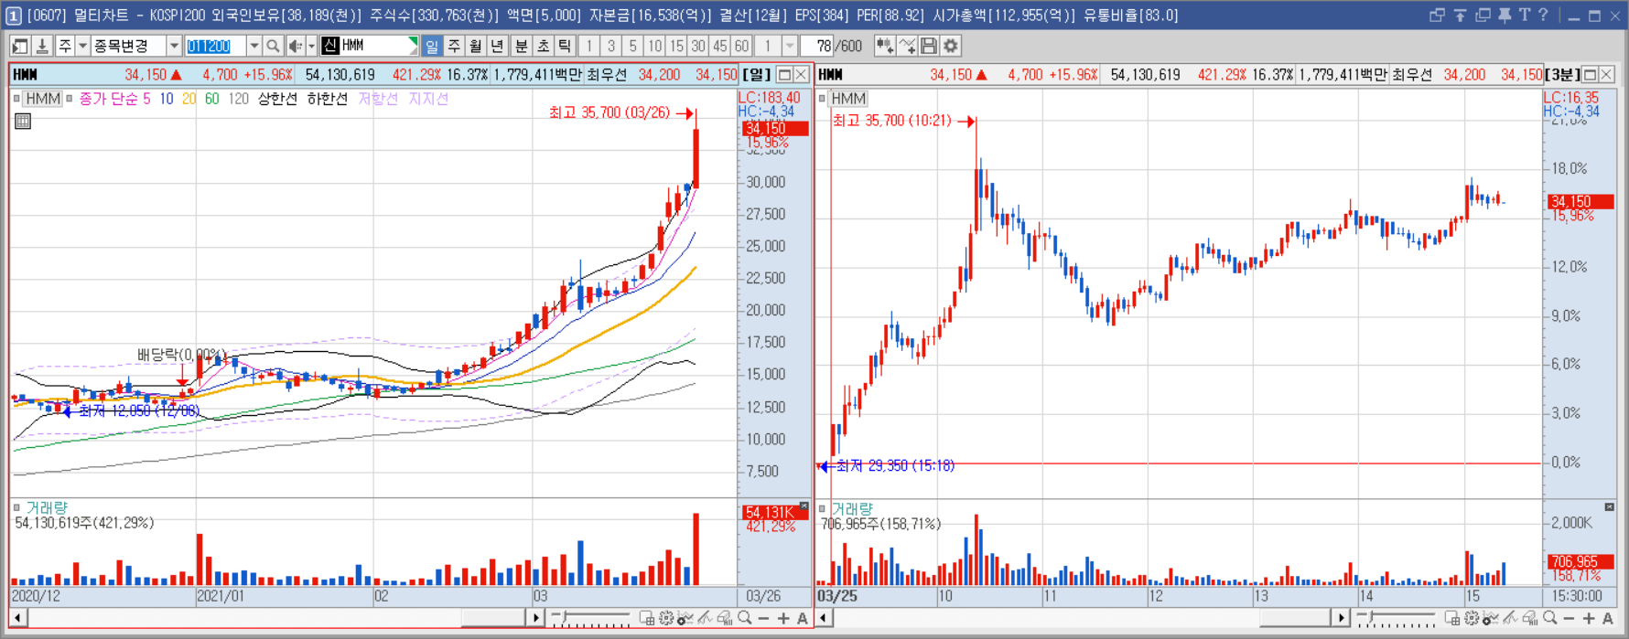Choose the 3 interval preset button
The height and width of the screenshot is (639, 1629).
(x=611, y=46)
